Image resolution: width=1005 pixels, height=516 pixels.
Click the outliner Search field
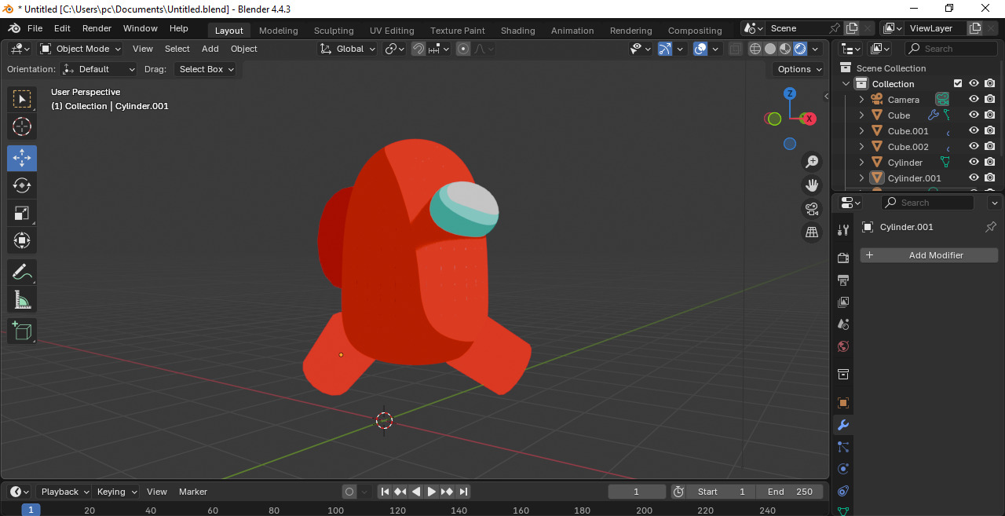[x=950, y=49]
